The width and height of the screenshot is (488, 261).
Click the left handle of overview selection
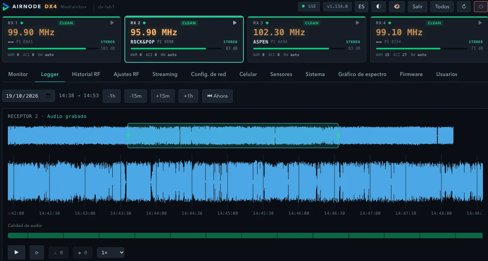pos(128,135)
